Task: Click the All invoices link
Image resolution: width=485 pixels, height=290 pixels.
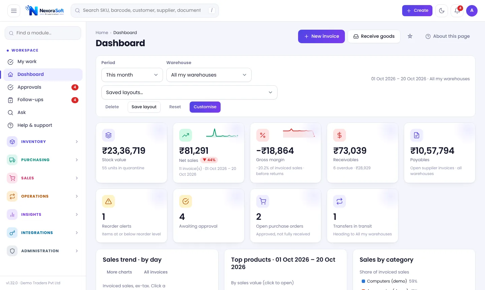Action: (156, 272)
